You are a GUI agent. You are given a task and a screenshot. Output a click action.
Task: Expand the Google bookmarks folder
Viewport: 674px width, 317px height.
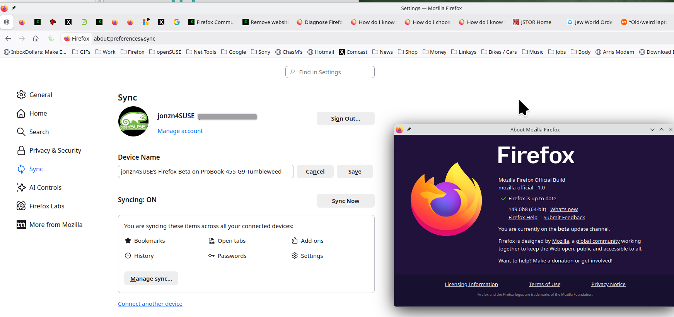click(x=234, y=52)
